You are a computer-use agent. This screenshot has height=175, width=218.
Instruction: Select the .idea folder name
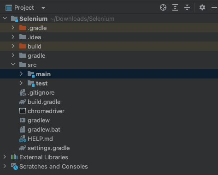click(35, 37)
